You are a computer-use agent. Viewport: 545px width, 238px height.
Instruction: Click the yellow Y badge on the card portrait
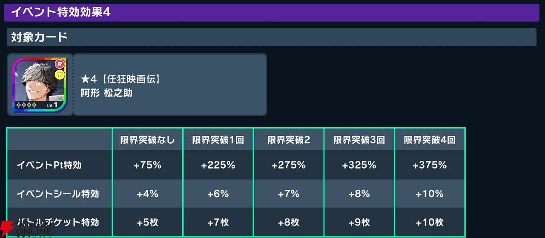60,75
